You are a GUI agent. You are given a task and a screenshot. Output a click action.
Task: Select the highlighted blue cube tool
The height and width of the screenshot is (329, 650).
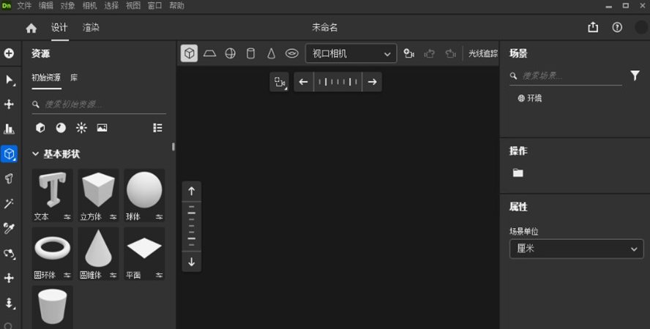[x=9, y=154]
